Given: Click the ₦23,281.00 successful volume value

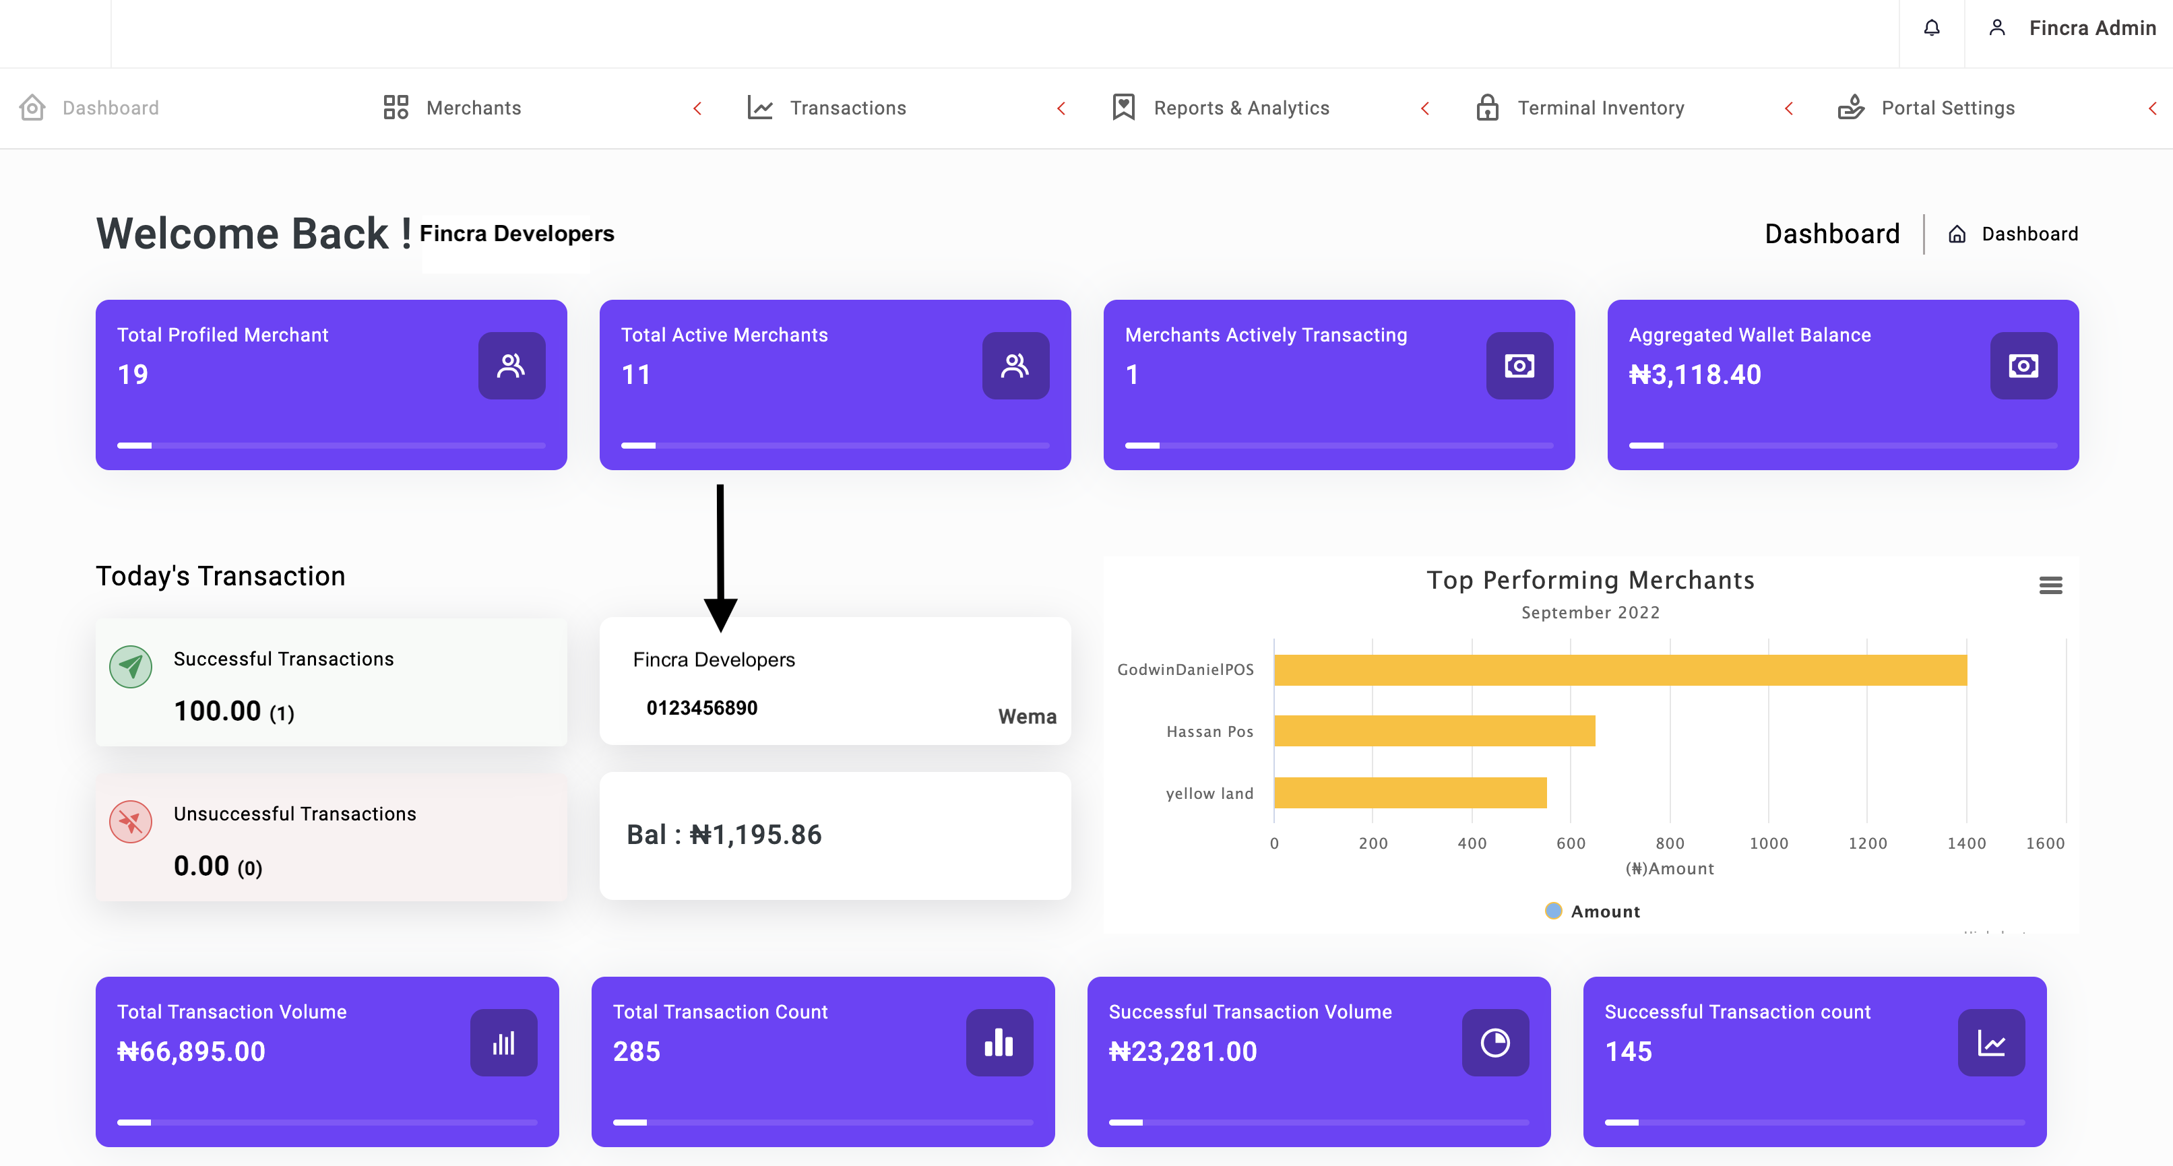Looking at the screenshot, I should click(1183, 1052).
